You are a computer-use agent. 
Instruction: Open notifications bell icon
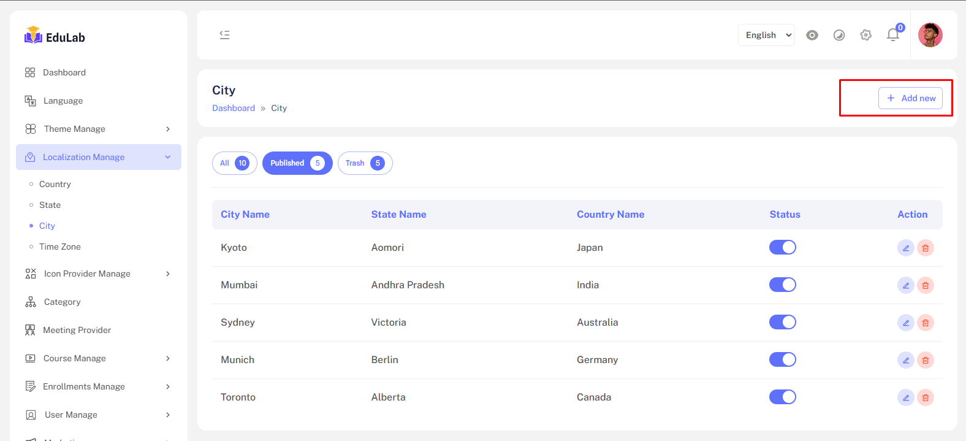coord(892,35)
